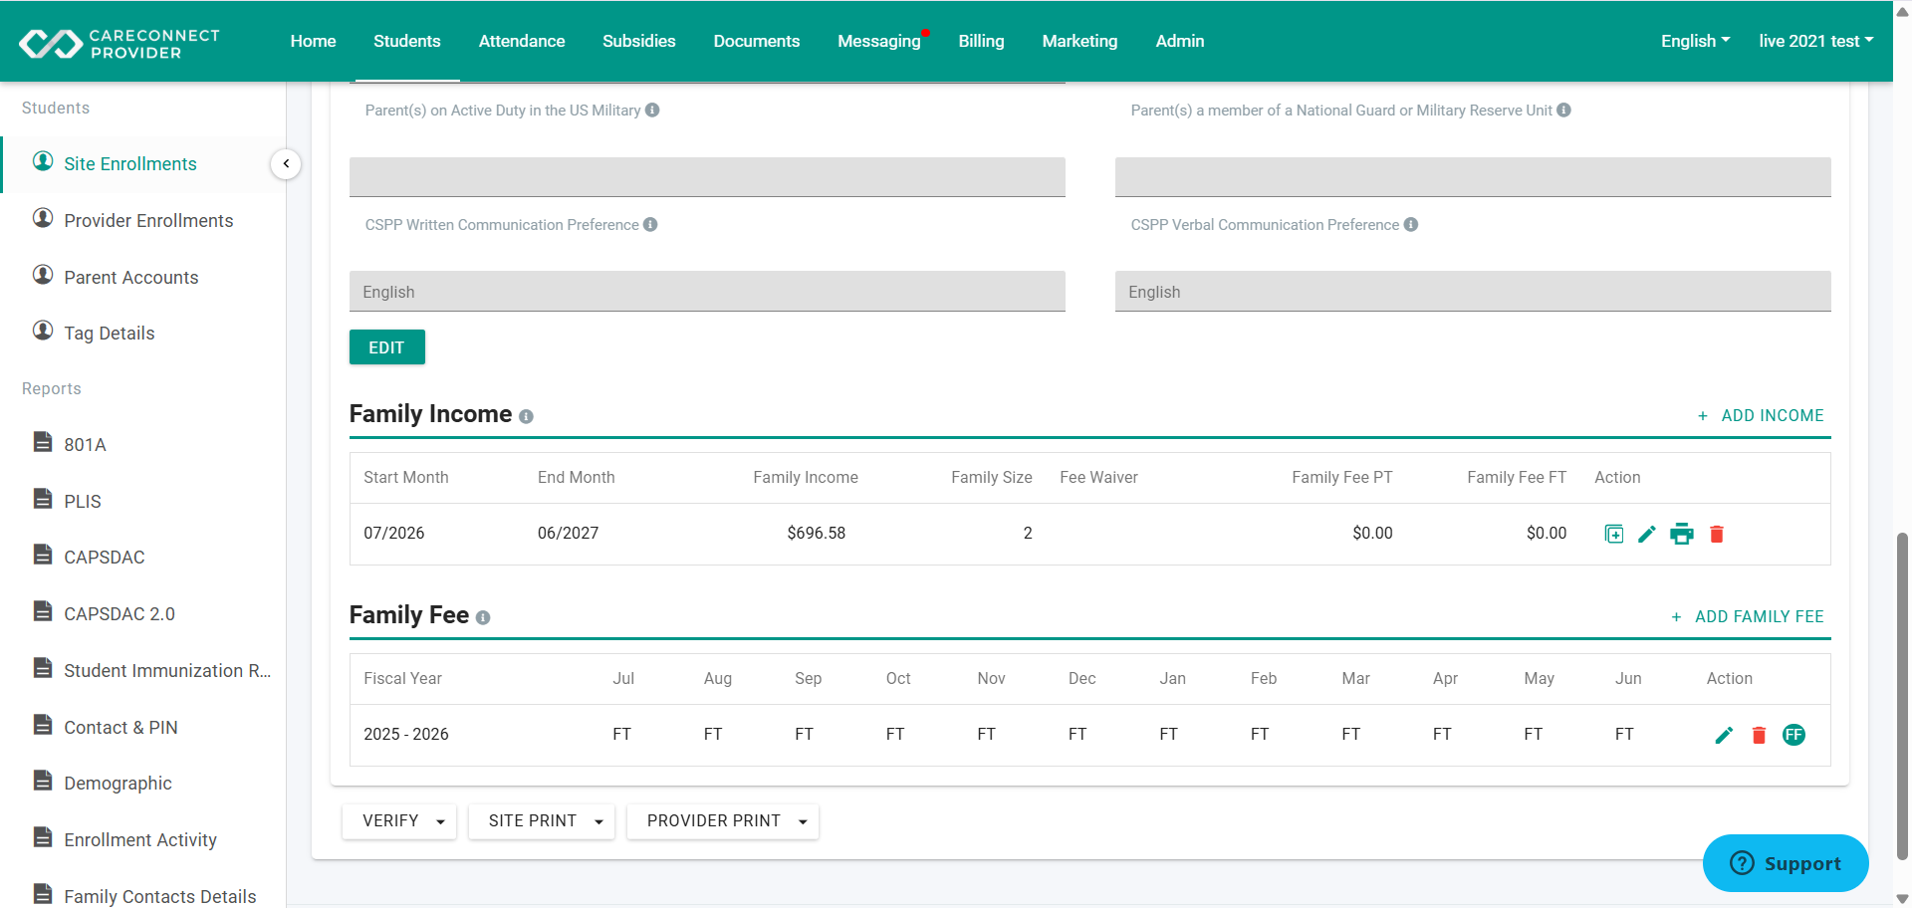Open the live 2021 test account dropdown

click(1816, 41)
